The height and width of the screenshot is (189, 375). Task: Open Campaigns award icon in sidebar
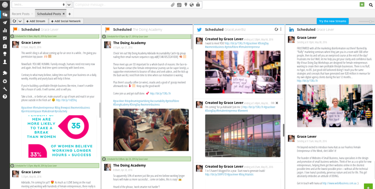click(5, 54)
